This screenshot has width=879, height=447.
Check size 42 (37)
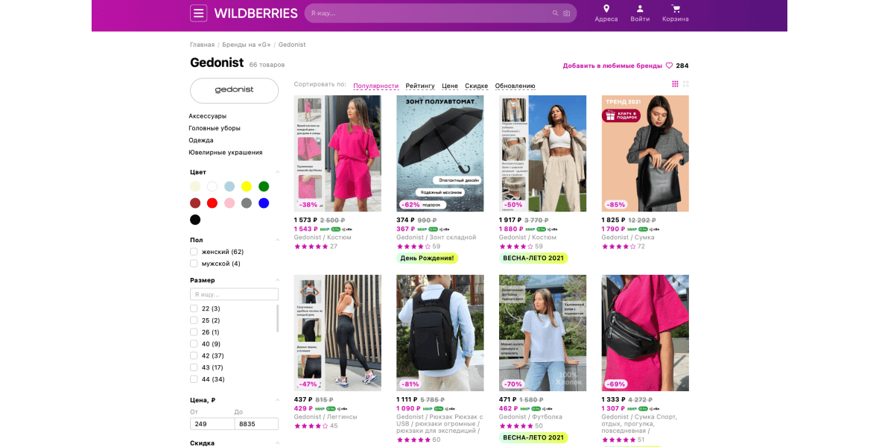[x=194, y=355]
